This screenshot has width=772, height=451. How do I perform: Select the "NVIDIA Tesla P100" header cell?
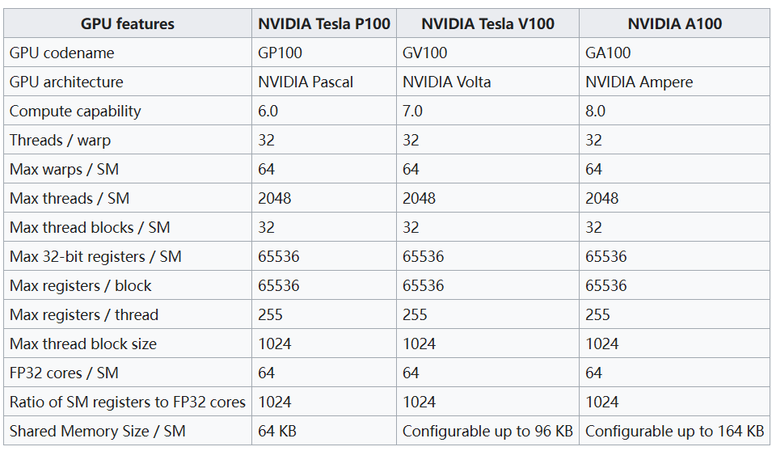pyautogui.click(x=324, y=23)
